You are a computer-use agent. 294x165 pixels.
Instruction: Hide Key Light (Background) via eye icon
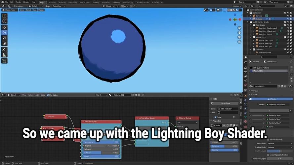(x=288, y=28)
